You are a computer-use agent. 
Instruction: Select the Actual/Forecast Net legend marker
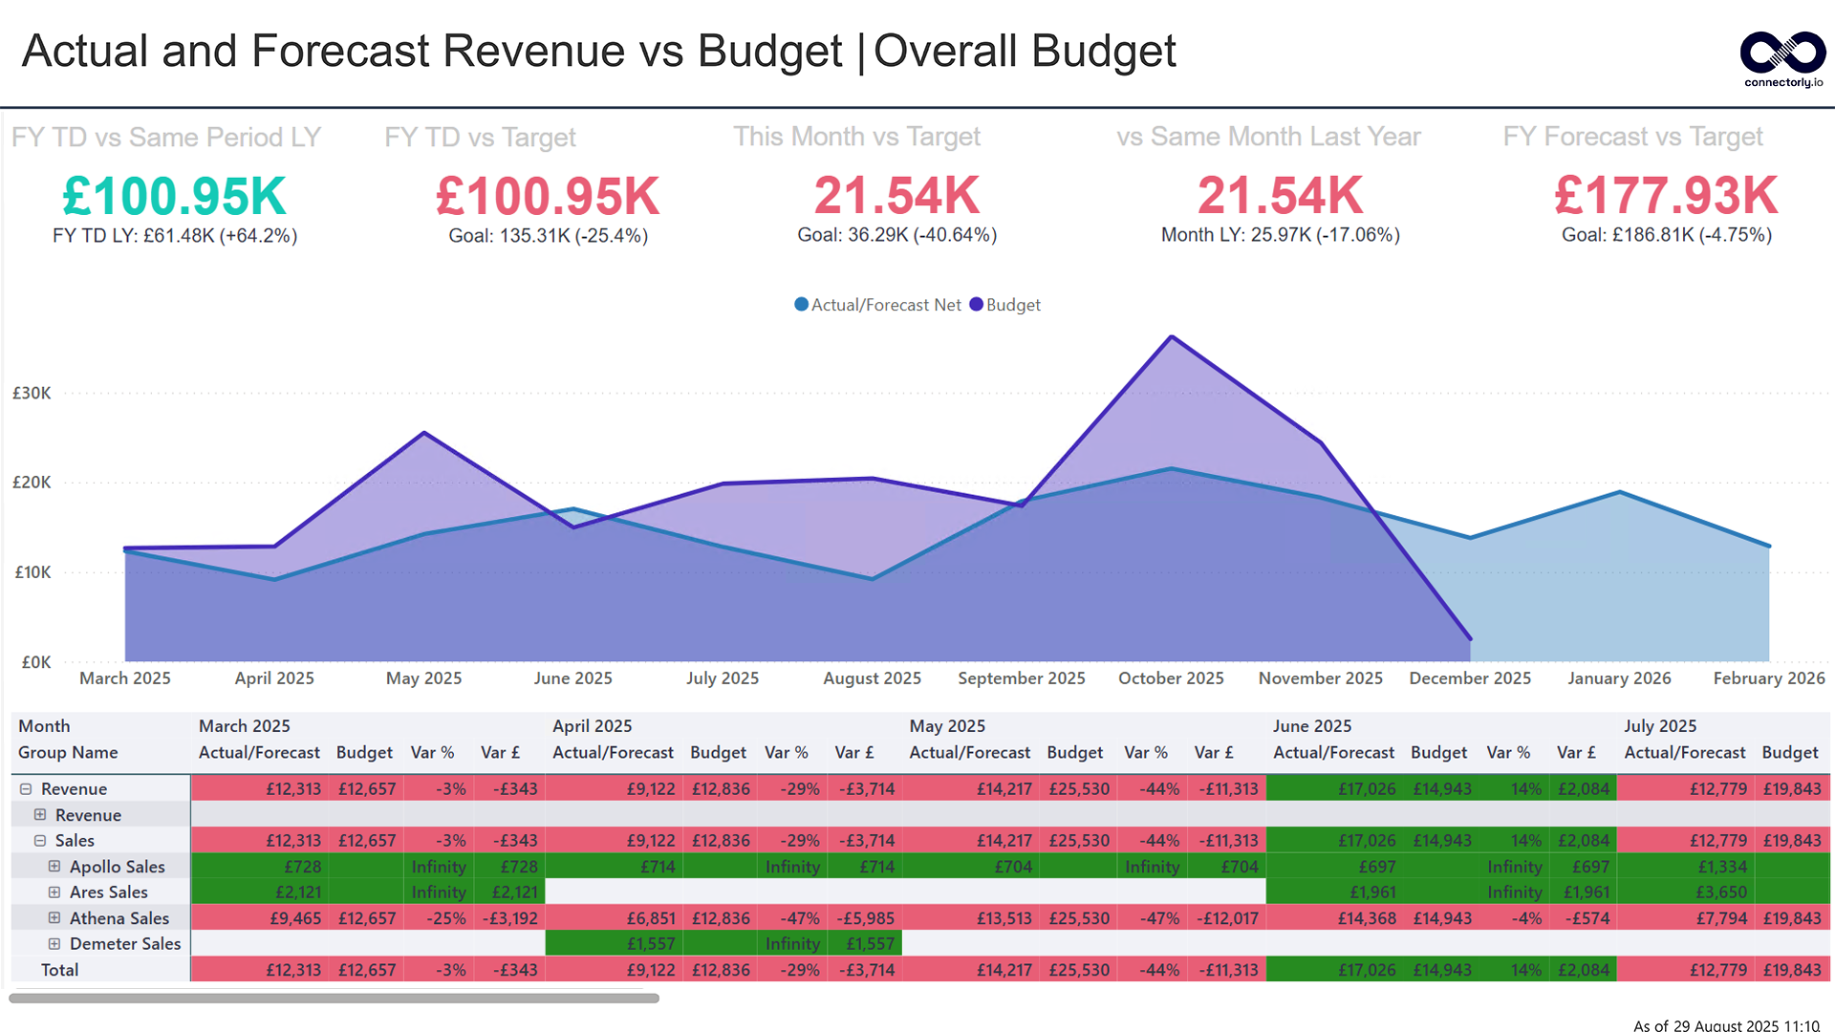[801, 304]
